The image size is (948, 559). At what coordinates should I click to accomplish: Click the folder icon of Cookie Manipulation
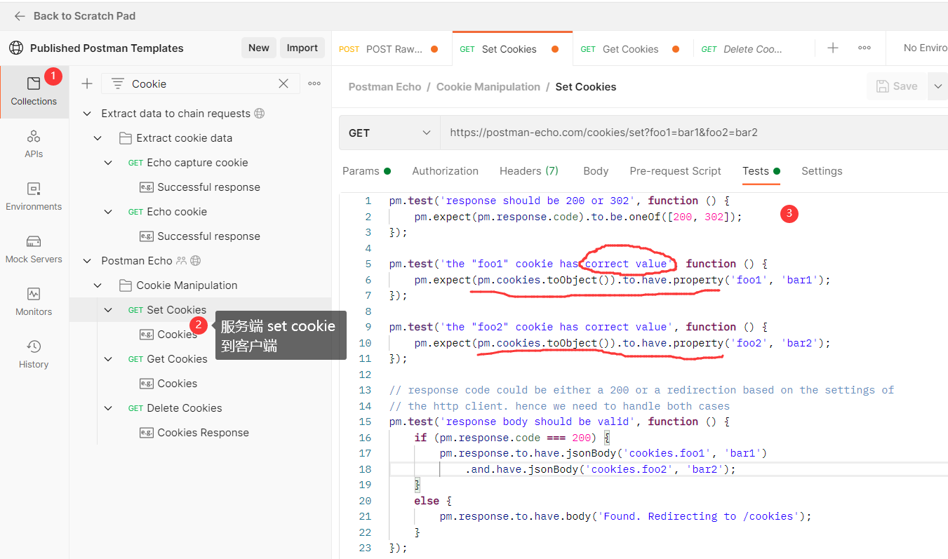coord(126,285)
